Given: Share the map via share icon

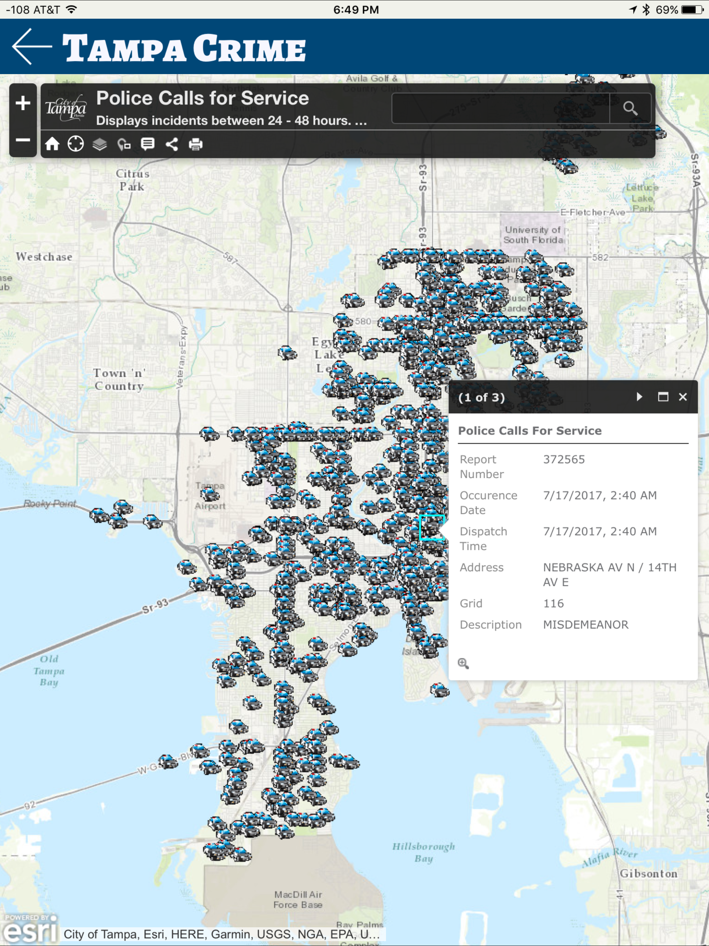Looking at the screenshot, I should tap(172, 144).
